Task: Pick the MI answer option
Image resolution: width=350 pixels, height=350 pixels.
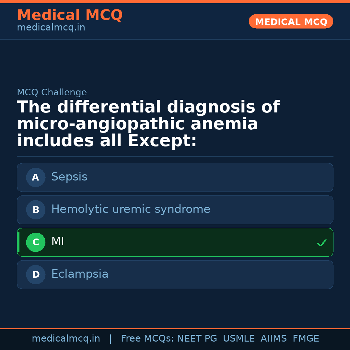Action: 175,242
